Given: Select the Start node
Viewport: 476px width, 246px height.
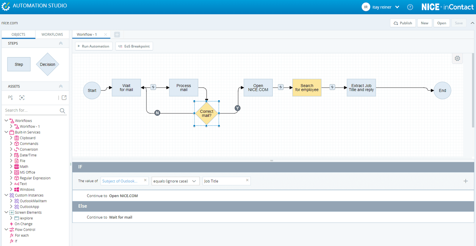Looking at the screenshot, I should (92, 90).
